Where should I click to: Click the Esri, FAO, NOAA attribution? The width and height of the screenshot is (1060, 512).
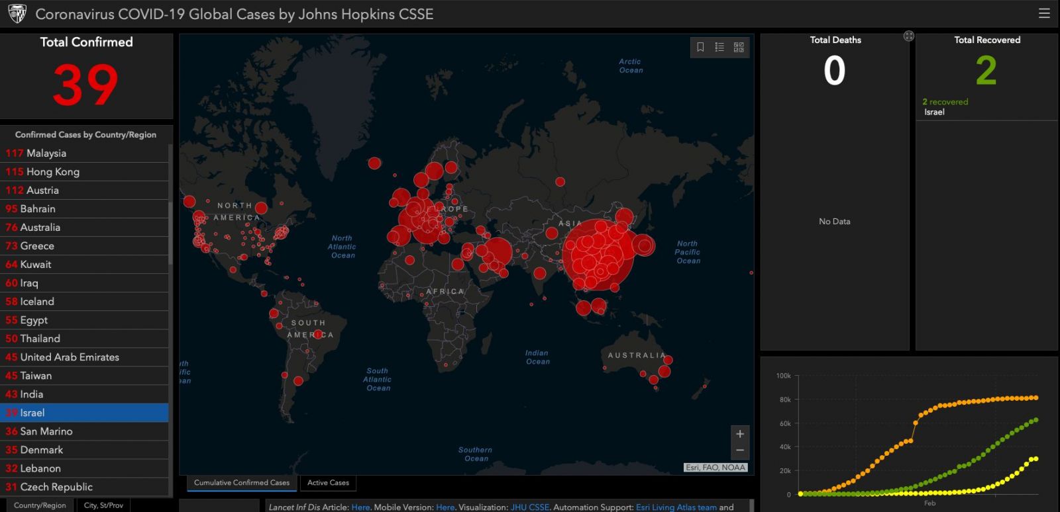pos(715,467)
